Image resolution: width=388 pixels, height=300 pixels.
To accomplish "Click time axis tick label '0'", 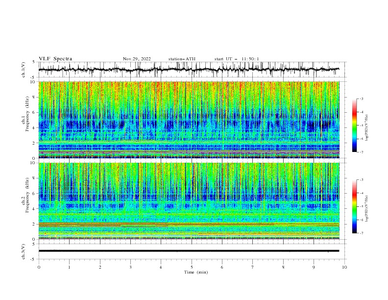I will (x=39, y=267).
